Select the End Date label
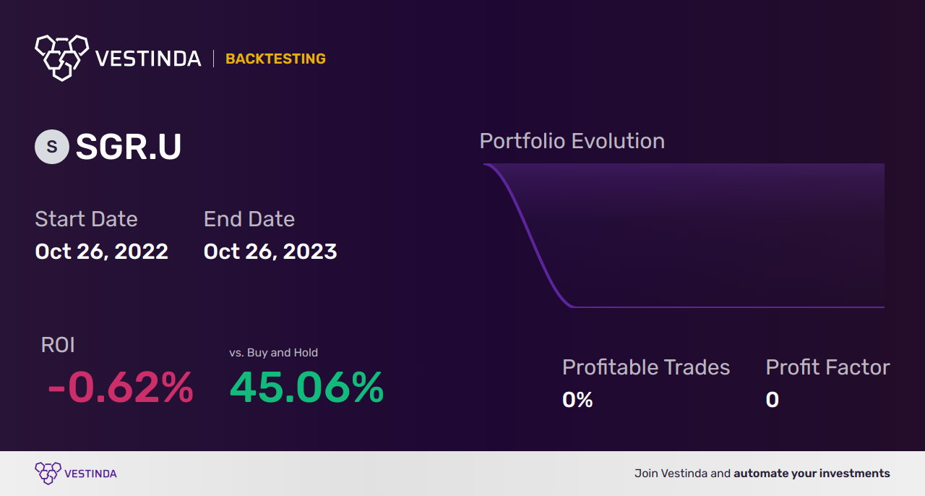The width and height of the screenshot is (925, 496). 249,219
